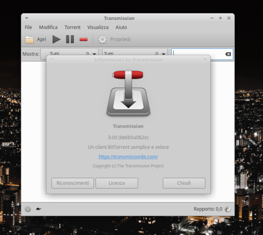Expand the window menu triangle top-left

pyautogui.click(x=26, y=18)
